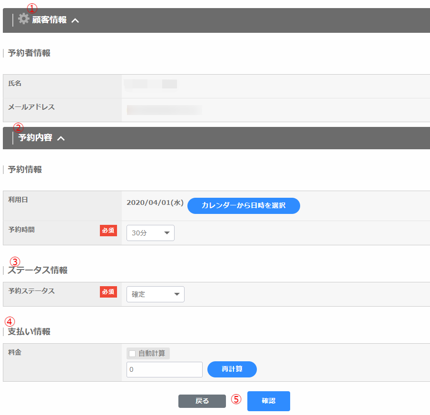Collapse the 顧客情報 section using its chevron
The image size is (430, 415).
[x=75, y=20]
